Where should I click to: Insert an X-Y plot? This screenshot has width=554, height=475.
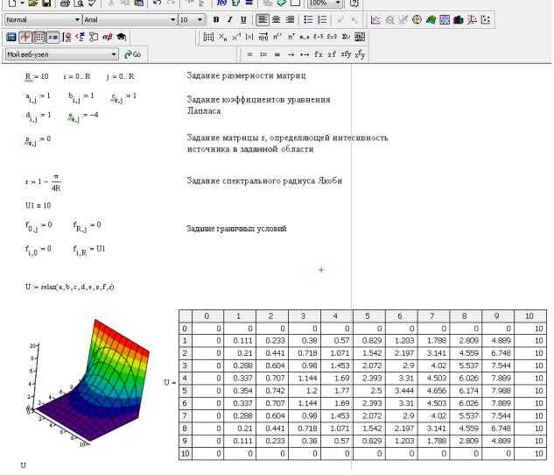pyautogui.click(x=375, y=20)
